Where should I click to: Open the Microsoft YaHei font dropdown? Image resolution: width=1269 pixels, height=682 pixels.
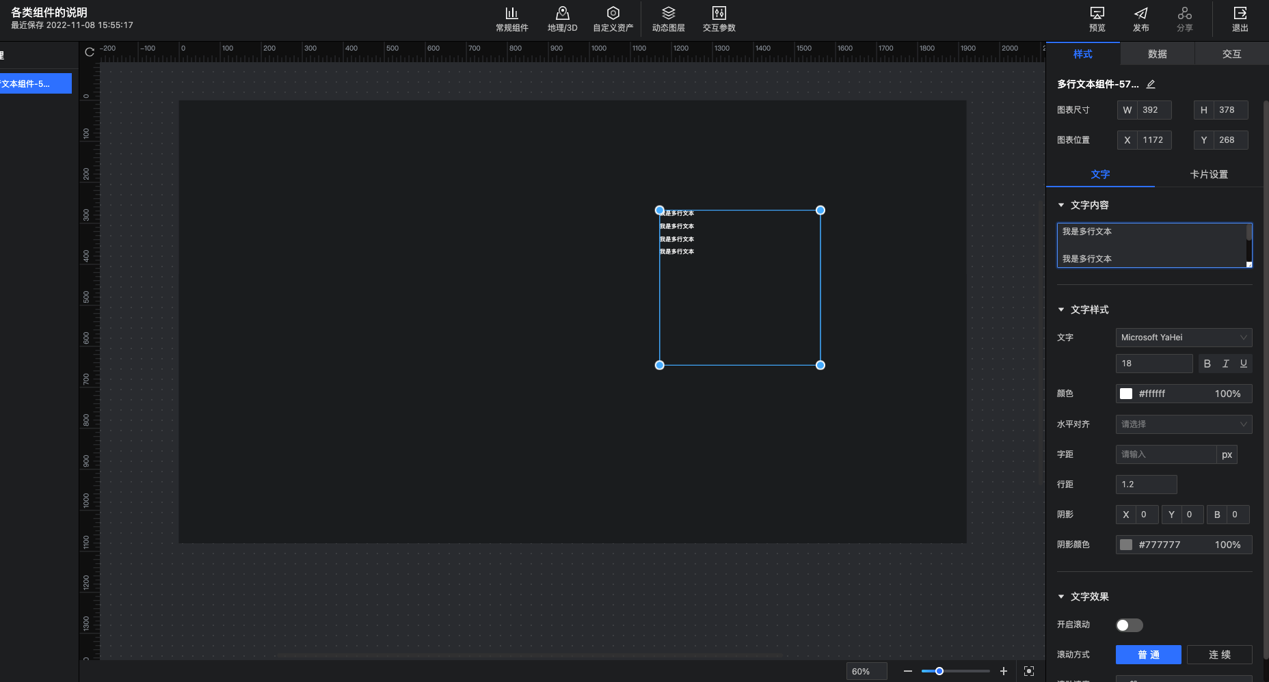pos(1184,338)
